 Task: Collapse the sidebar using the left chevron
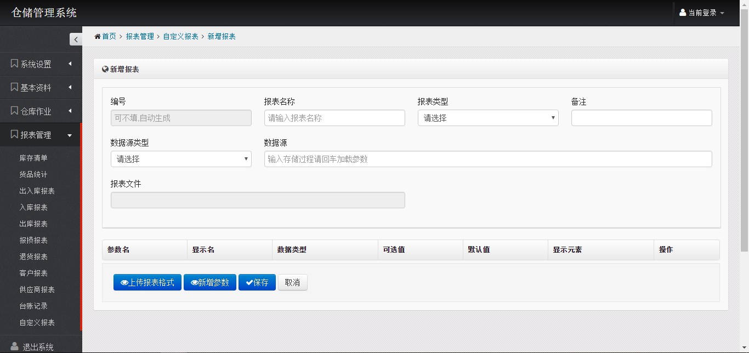pos(76,39)
